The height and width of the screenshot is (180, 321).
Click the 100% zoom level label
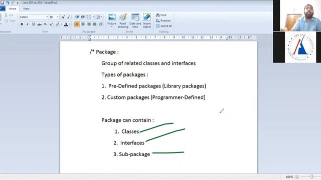coord(289,177)
